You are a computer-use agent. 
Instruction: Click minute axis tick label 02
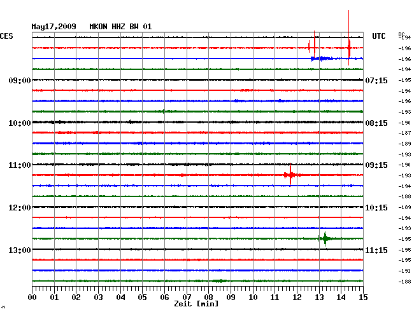pyautogui.click(x=76, y=297)
